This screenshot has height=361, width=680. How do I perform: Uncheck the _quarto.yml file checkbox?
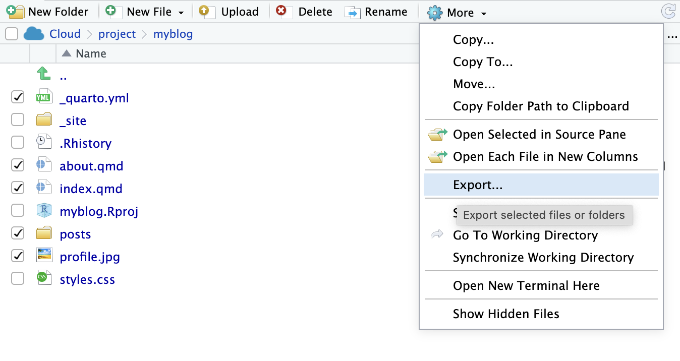(x=17, y=97)
